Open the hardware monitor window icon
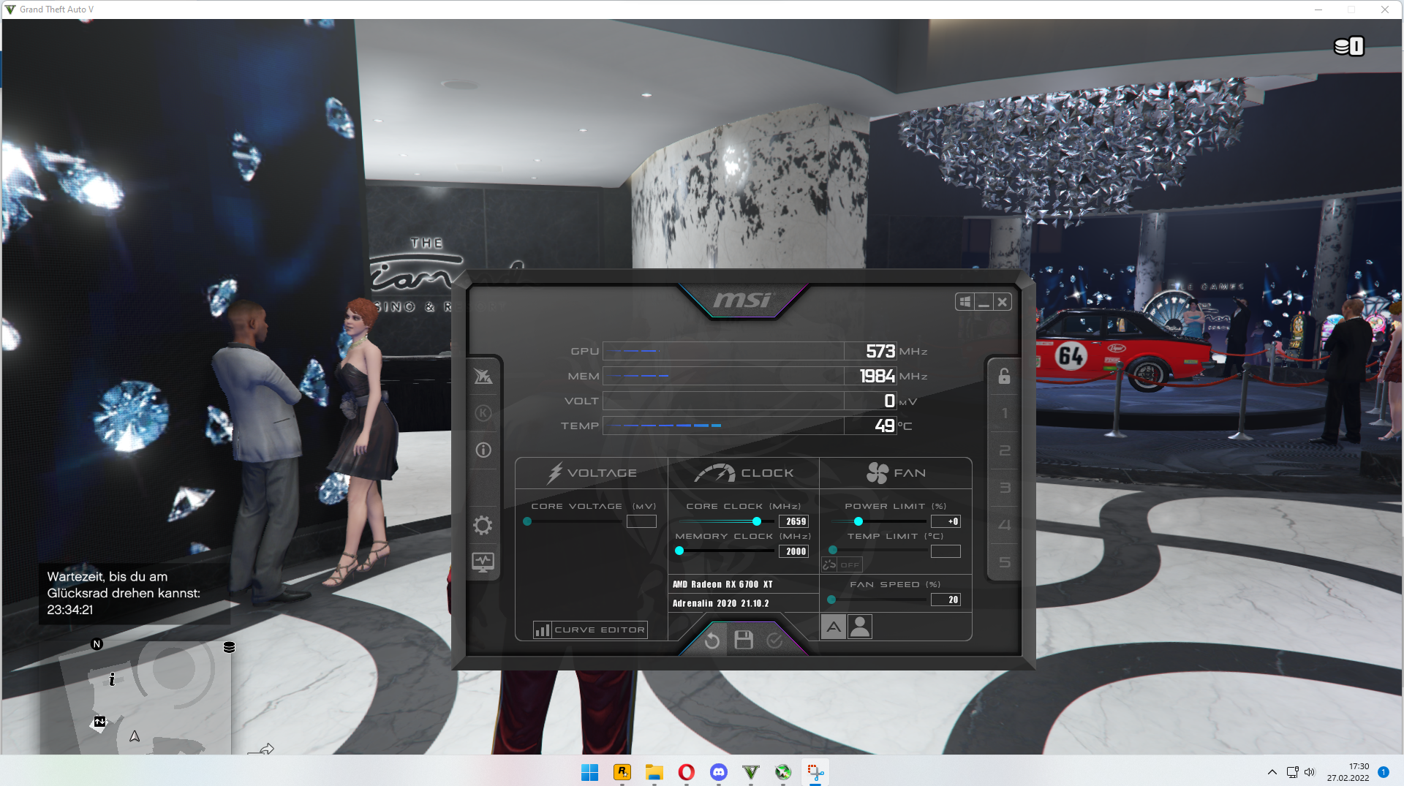Screen dimensions: 1404x786 [483, 562]
